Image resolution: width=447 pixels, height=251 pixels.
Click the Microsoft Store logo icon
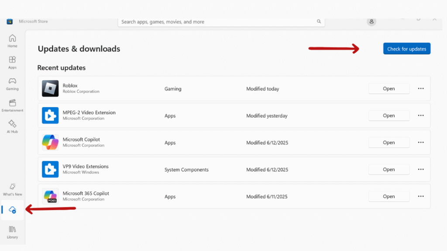tap(10, 22)
